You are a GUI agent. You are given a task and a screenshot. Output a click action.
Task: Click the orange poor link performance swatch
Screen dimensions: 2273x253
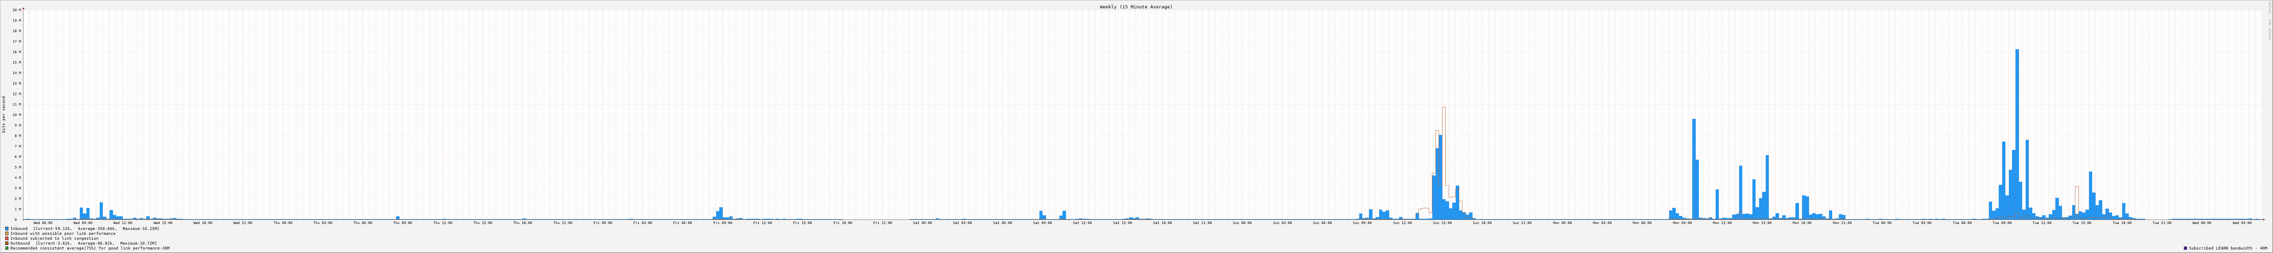tap(7, 234)
